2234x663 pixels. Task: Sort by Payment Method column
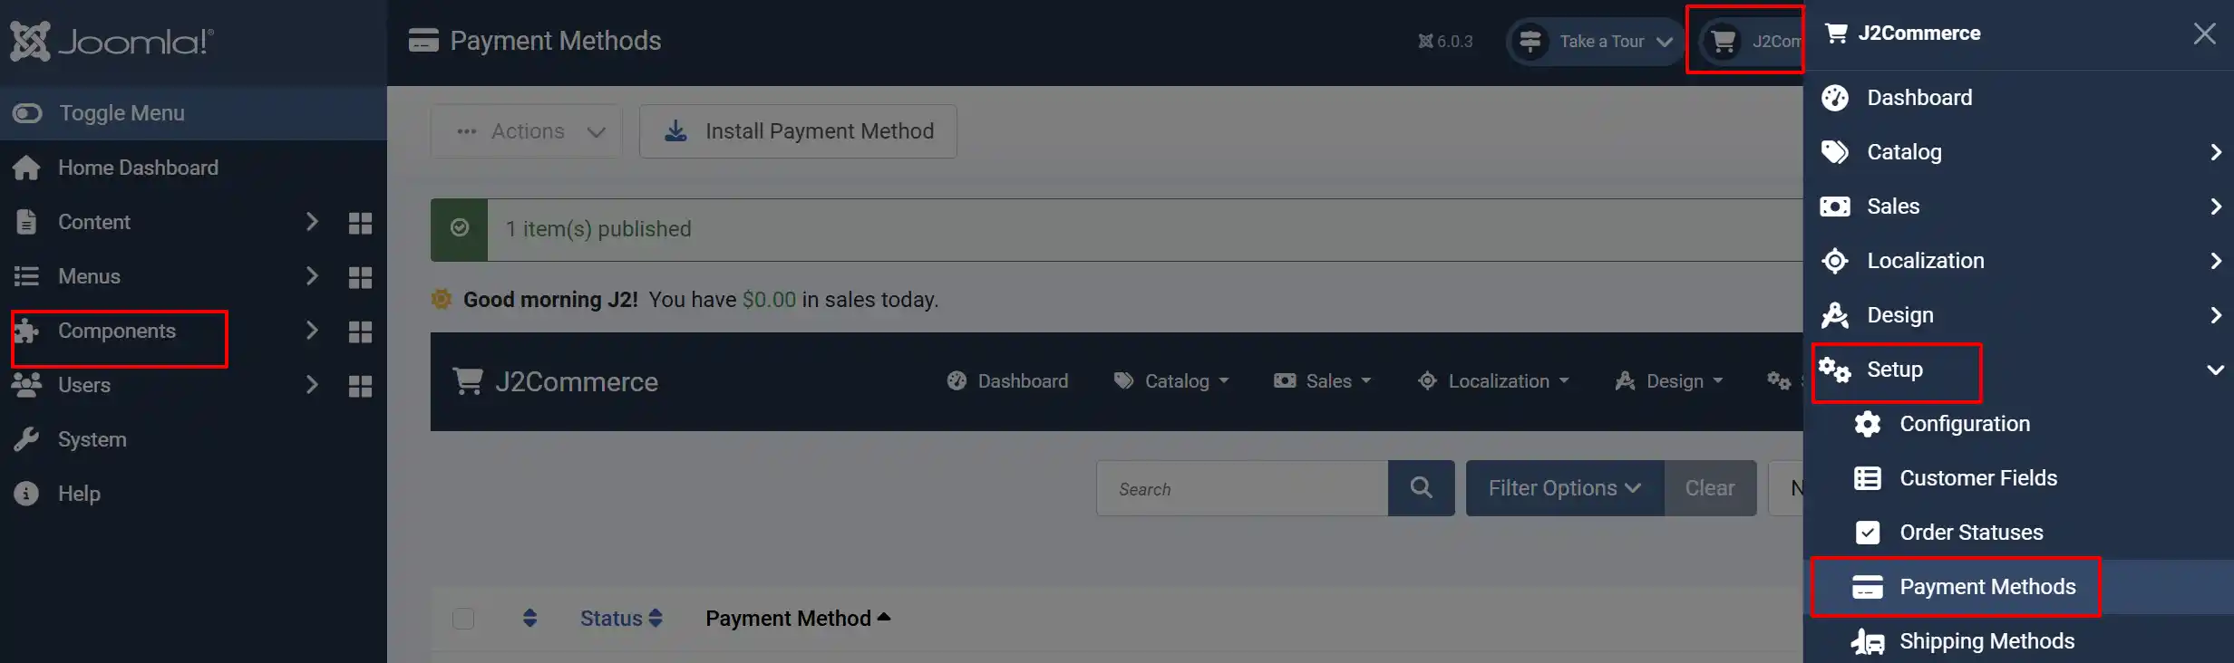tap(798, 619)
